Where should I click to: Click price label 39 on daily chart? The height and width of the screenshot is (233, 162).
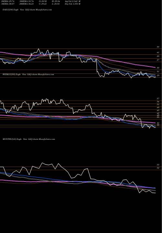(x=158, y=56)
